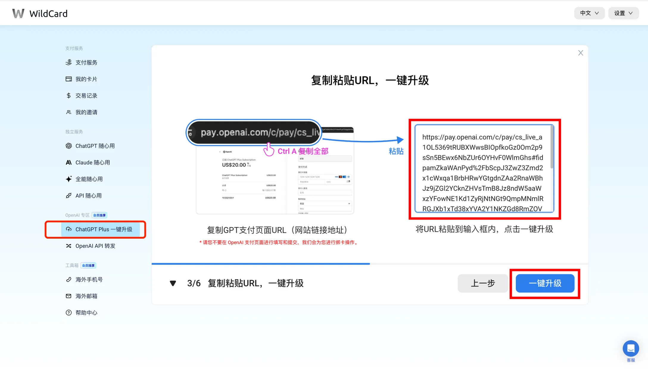Click the 海外邮箱 envelope icon
Viewport: 648px width, 370px height.
69,296
